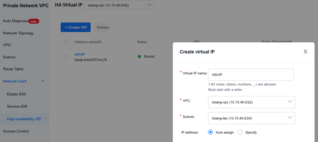Open the Subnet dropdown lixiang-lan
Image resolution: width=318 pixels, height=142 pixels.
pyautogui.click(x=252, y=118)
